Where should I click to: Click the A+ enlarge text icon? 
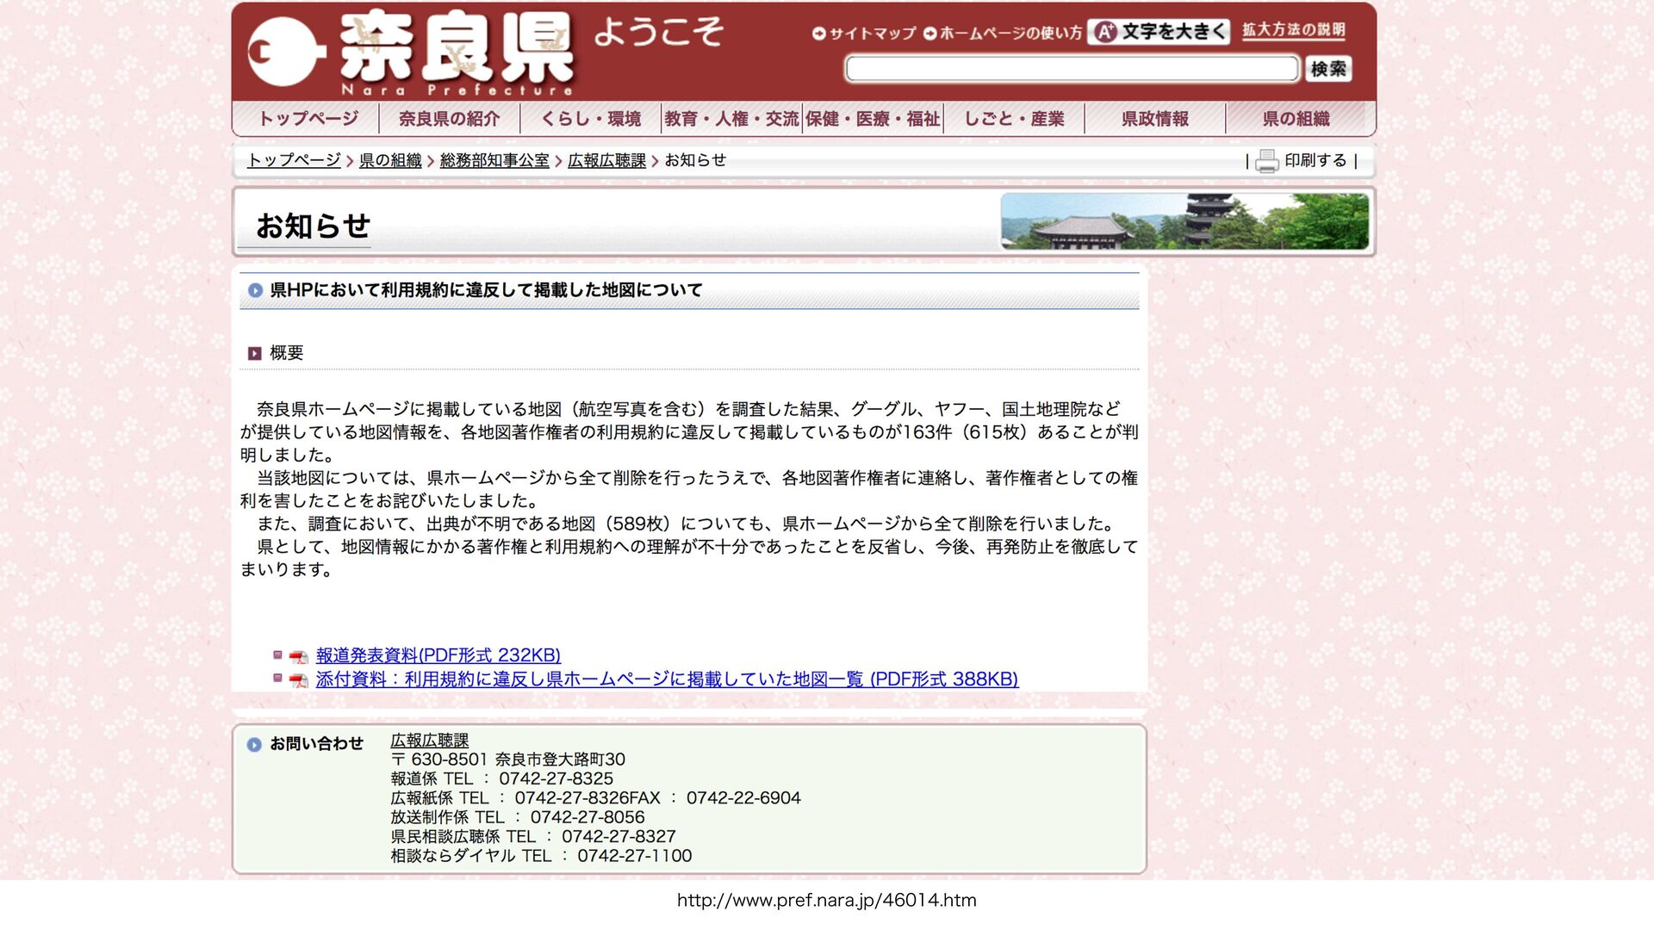1106,32
